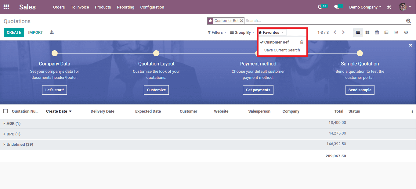Viewport: 416px width, 189px height.
Task: Sort by Customer column header
Action: pyautogui.click(x=188, y=111)
